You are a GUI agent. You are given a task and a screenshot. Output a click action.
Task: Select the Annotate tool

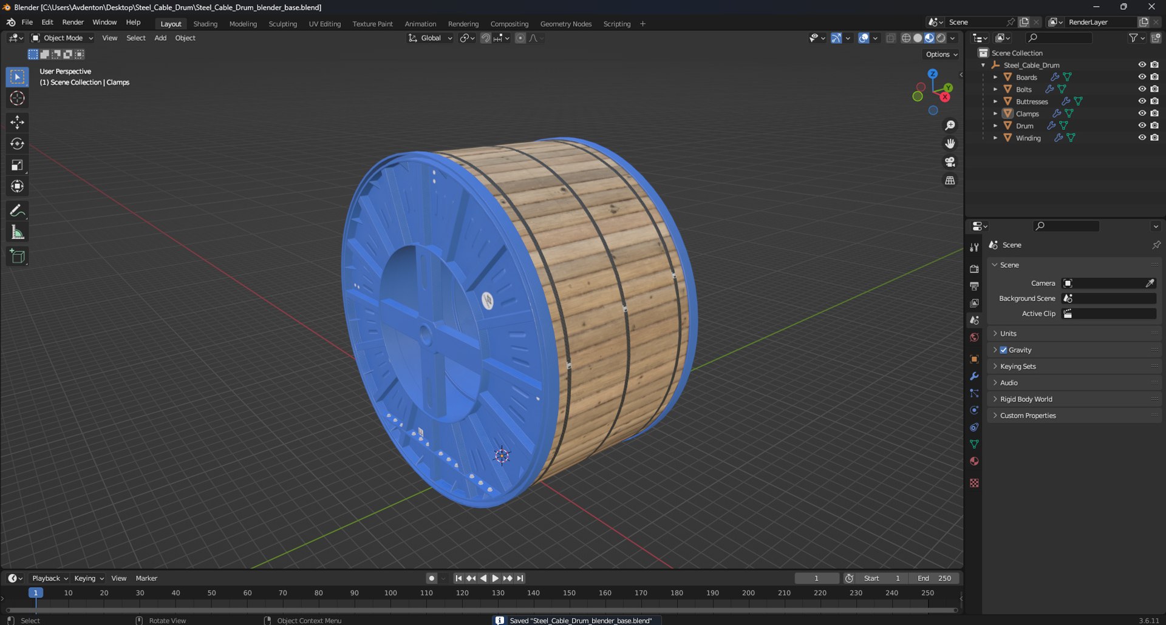click(17, 211)
